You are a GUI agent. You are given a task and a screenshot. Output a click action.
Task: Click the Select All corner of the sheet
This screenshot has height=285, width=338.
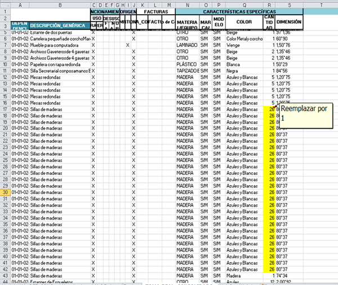tap(5, 5)
